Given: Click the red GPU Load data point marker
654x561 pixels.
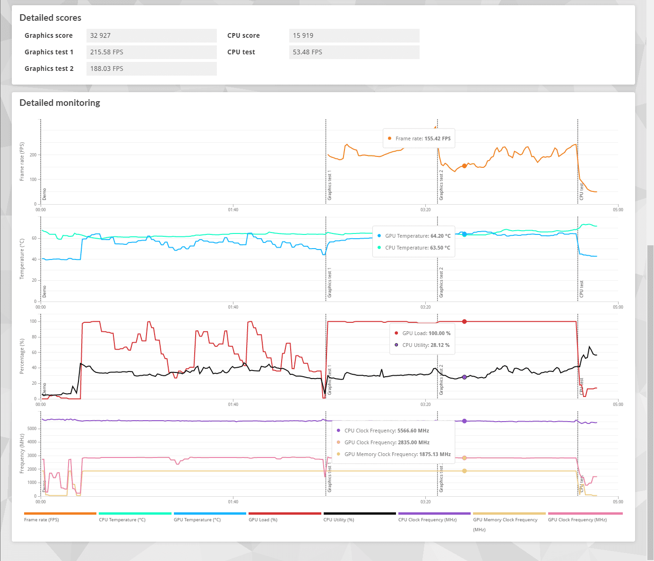Looking at the screenshot, I should 465,321.
